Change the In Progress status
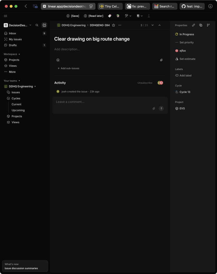This screenshot has height=274, width=217. pyautogui.click(x=187, y=34)
